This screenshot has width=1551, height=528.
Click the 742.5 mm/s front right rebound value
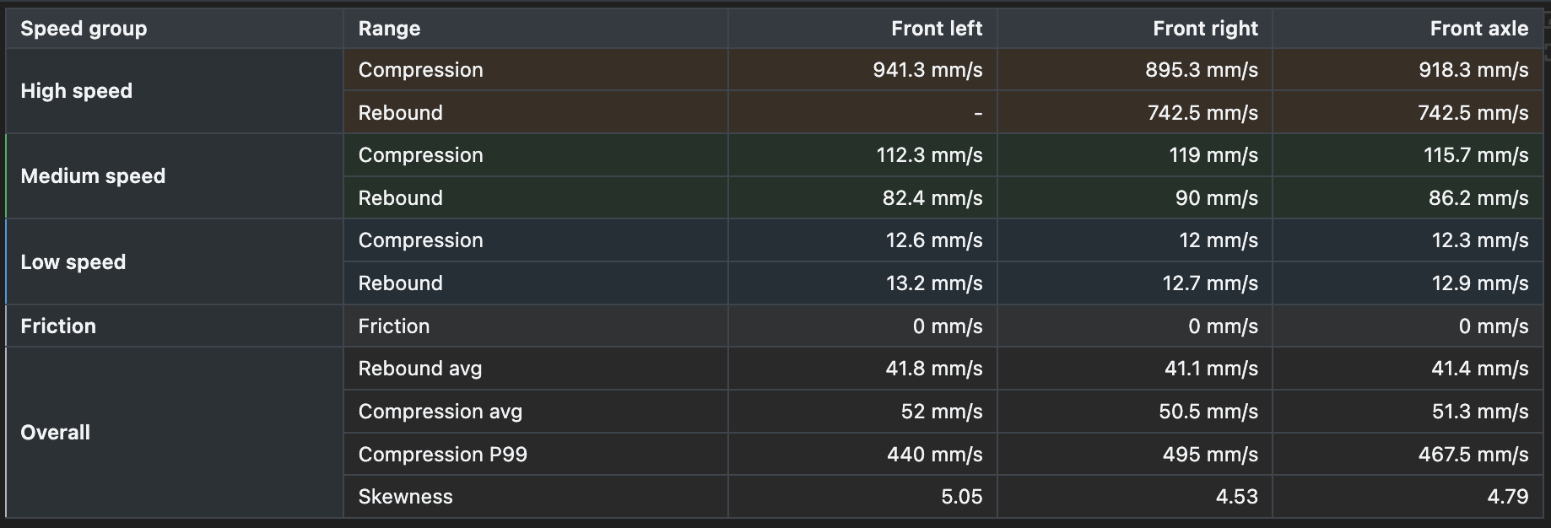pos(1202,113)
